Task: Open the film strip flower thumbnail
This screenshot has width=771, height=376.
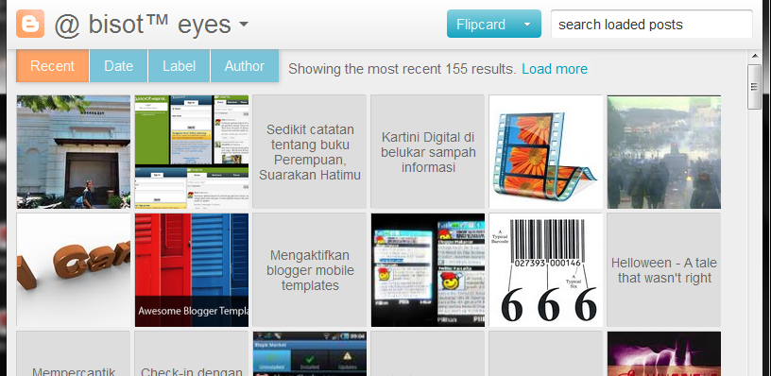Action: (x=546, y=152)
